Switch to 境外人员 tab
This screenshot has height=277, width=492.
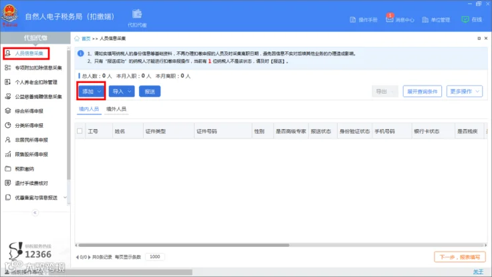[x=116, y=109]
